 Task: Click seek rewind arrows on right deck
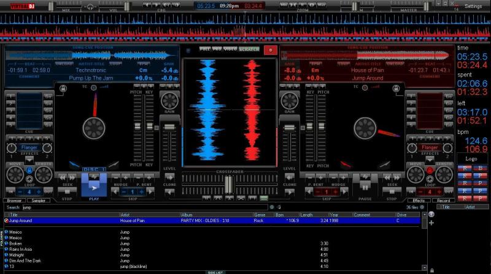click(387, 177)
